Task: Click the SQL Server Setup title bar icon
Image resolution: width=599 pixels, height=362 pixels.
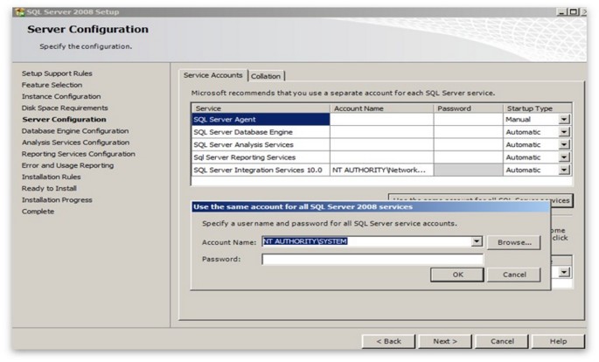Action: 19,12
